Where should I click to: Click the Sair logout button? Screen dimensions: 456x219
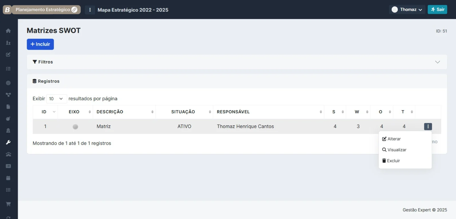437,9
